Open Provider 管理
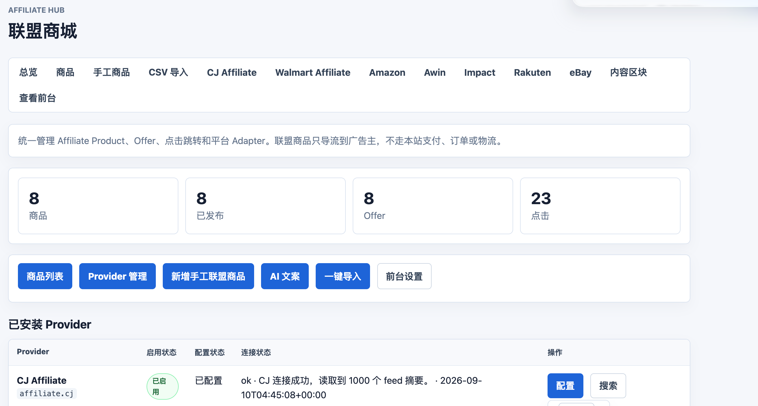758x406 pixels. [117, 276]
